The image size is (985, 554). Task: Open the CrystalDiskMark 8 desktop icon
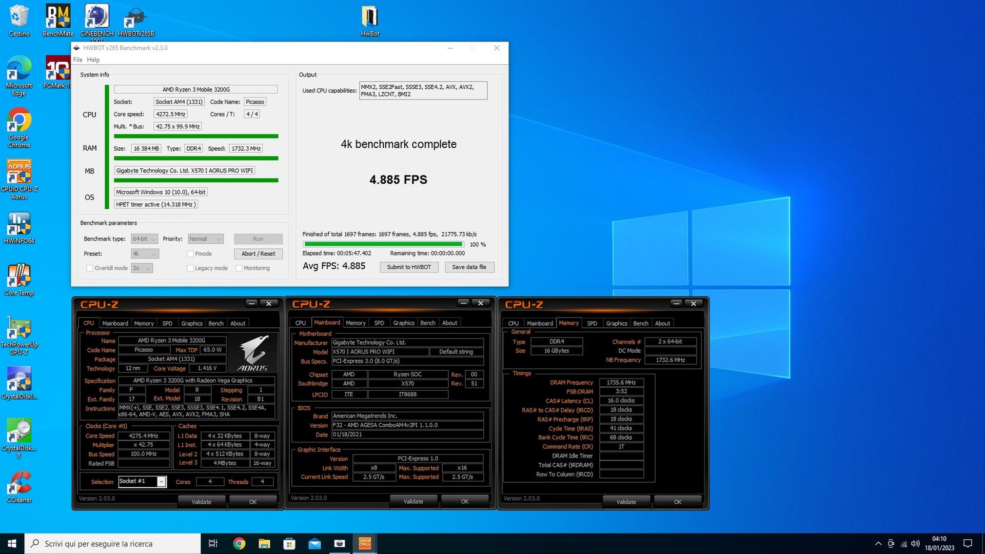click(x=19, y=439)
